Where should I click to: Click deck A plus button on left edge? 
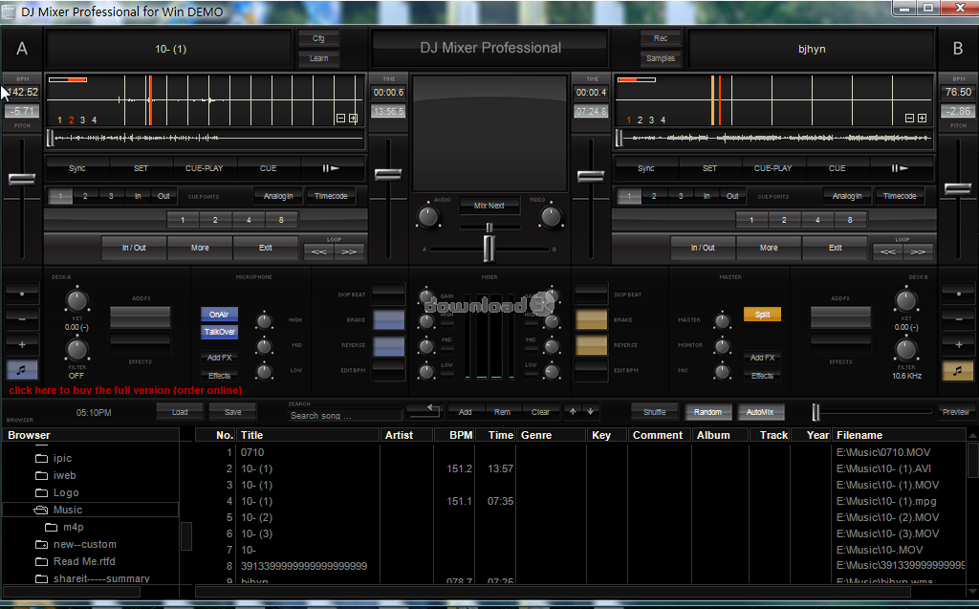pyautogui.click(x=22, y=344)
